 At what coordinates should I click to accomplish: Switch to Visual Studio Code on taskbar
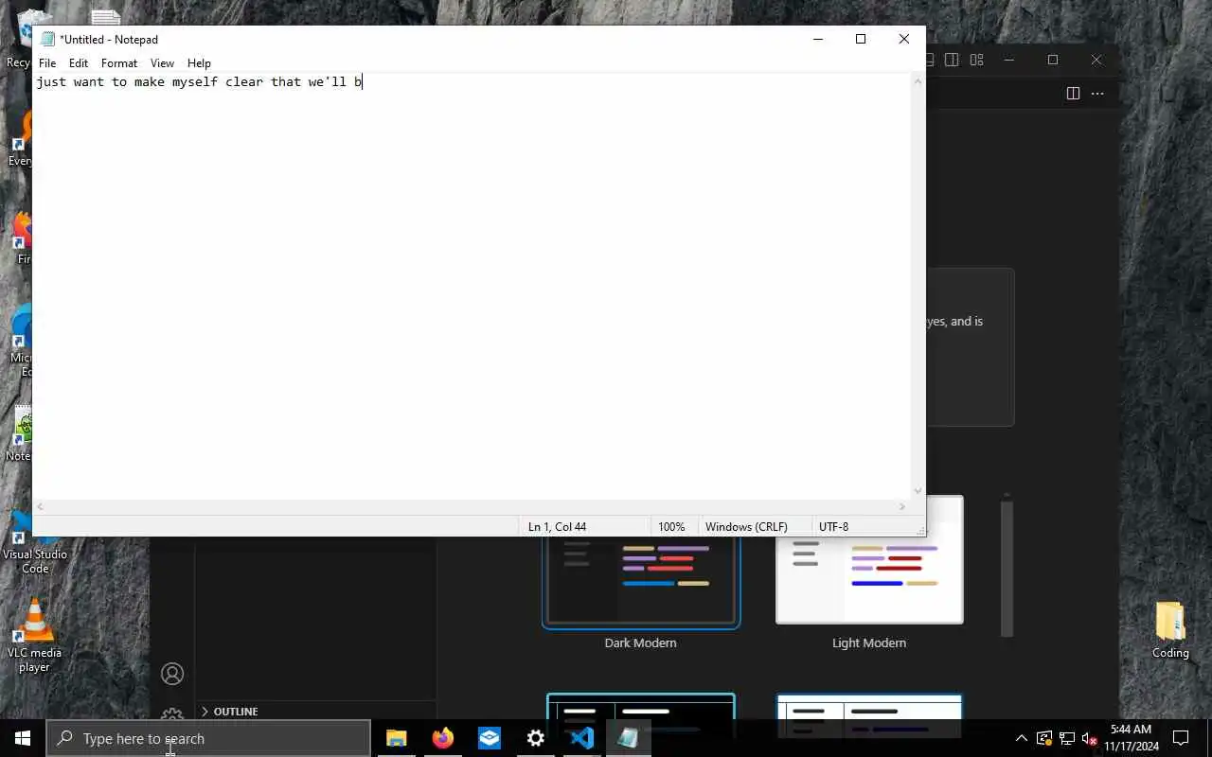click(581, 738)
